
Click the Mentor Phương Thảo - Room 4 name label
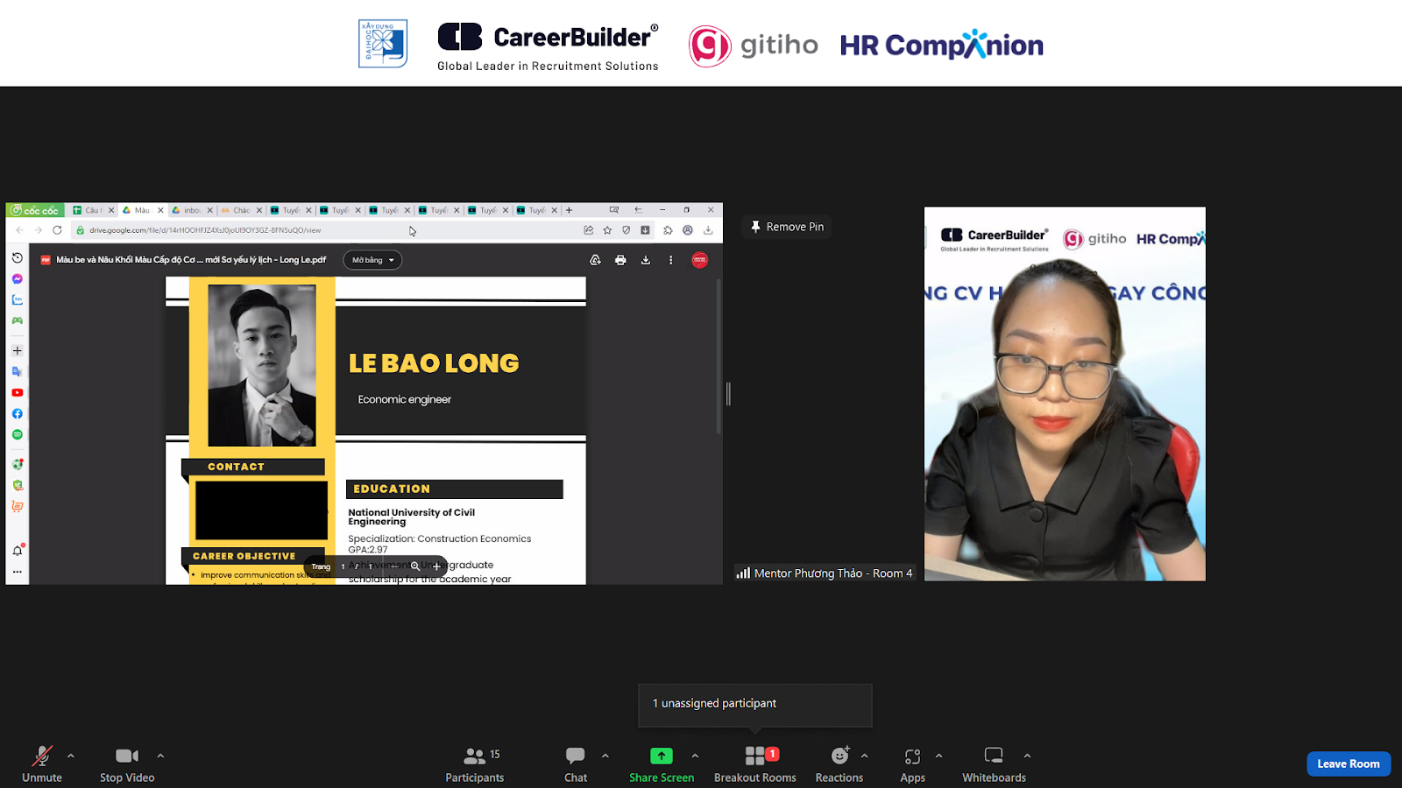tap(825, 573)
